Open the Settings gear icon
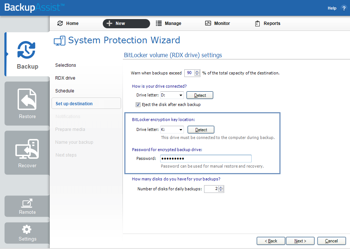350x249 pixels. click(x=27, y=229)
